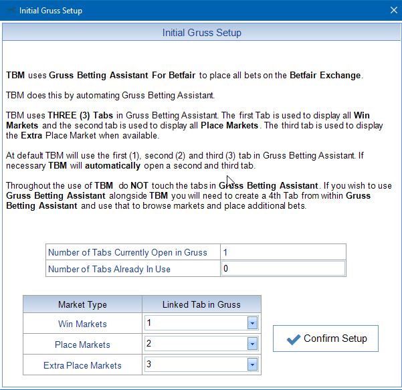Click the app icon in title bar
402x390 pixels.
9,11
